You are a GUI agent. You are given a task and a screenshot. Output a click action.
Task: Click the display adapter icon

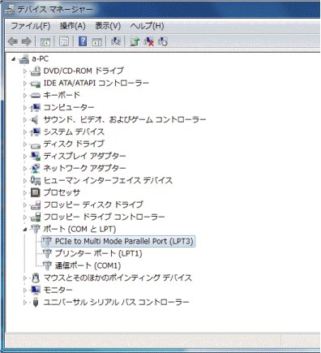(36, 156)
